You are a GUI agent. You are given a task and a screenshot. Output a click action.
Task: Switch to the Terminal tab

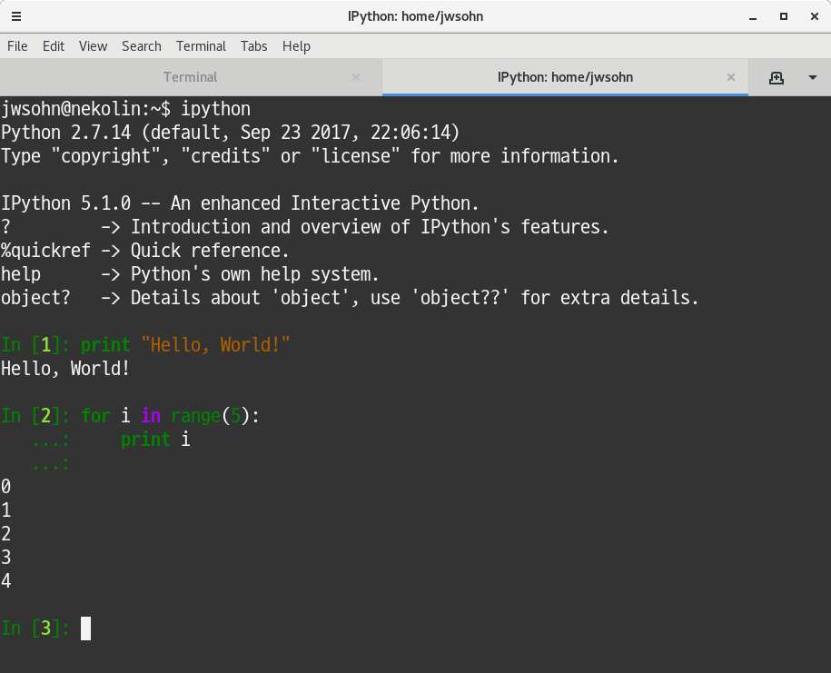[190, 77]
